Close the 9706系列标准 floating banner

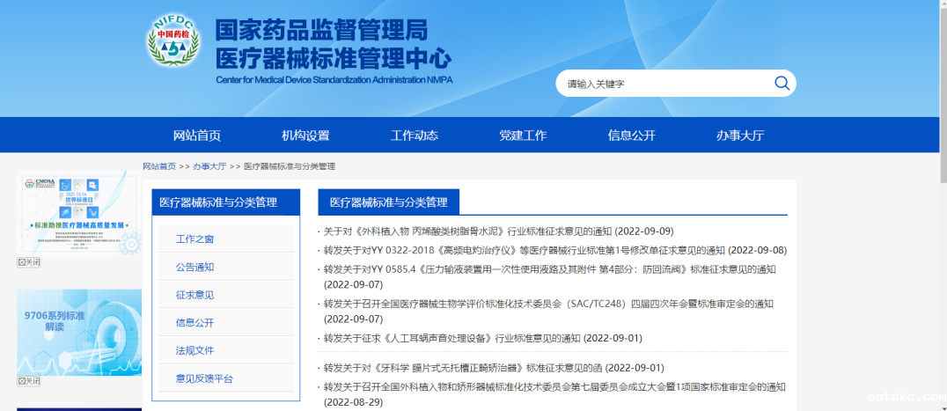tap(29, 381)
